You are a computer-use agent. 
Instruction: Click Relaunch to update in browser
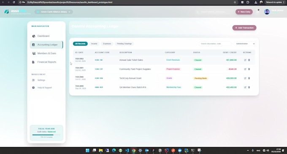276,2
